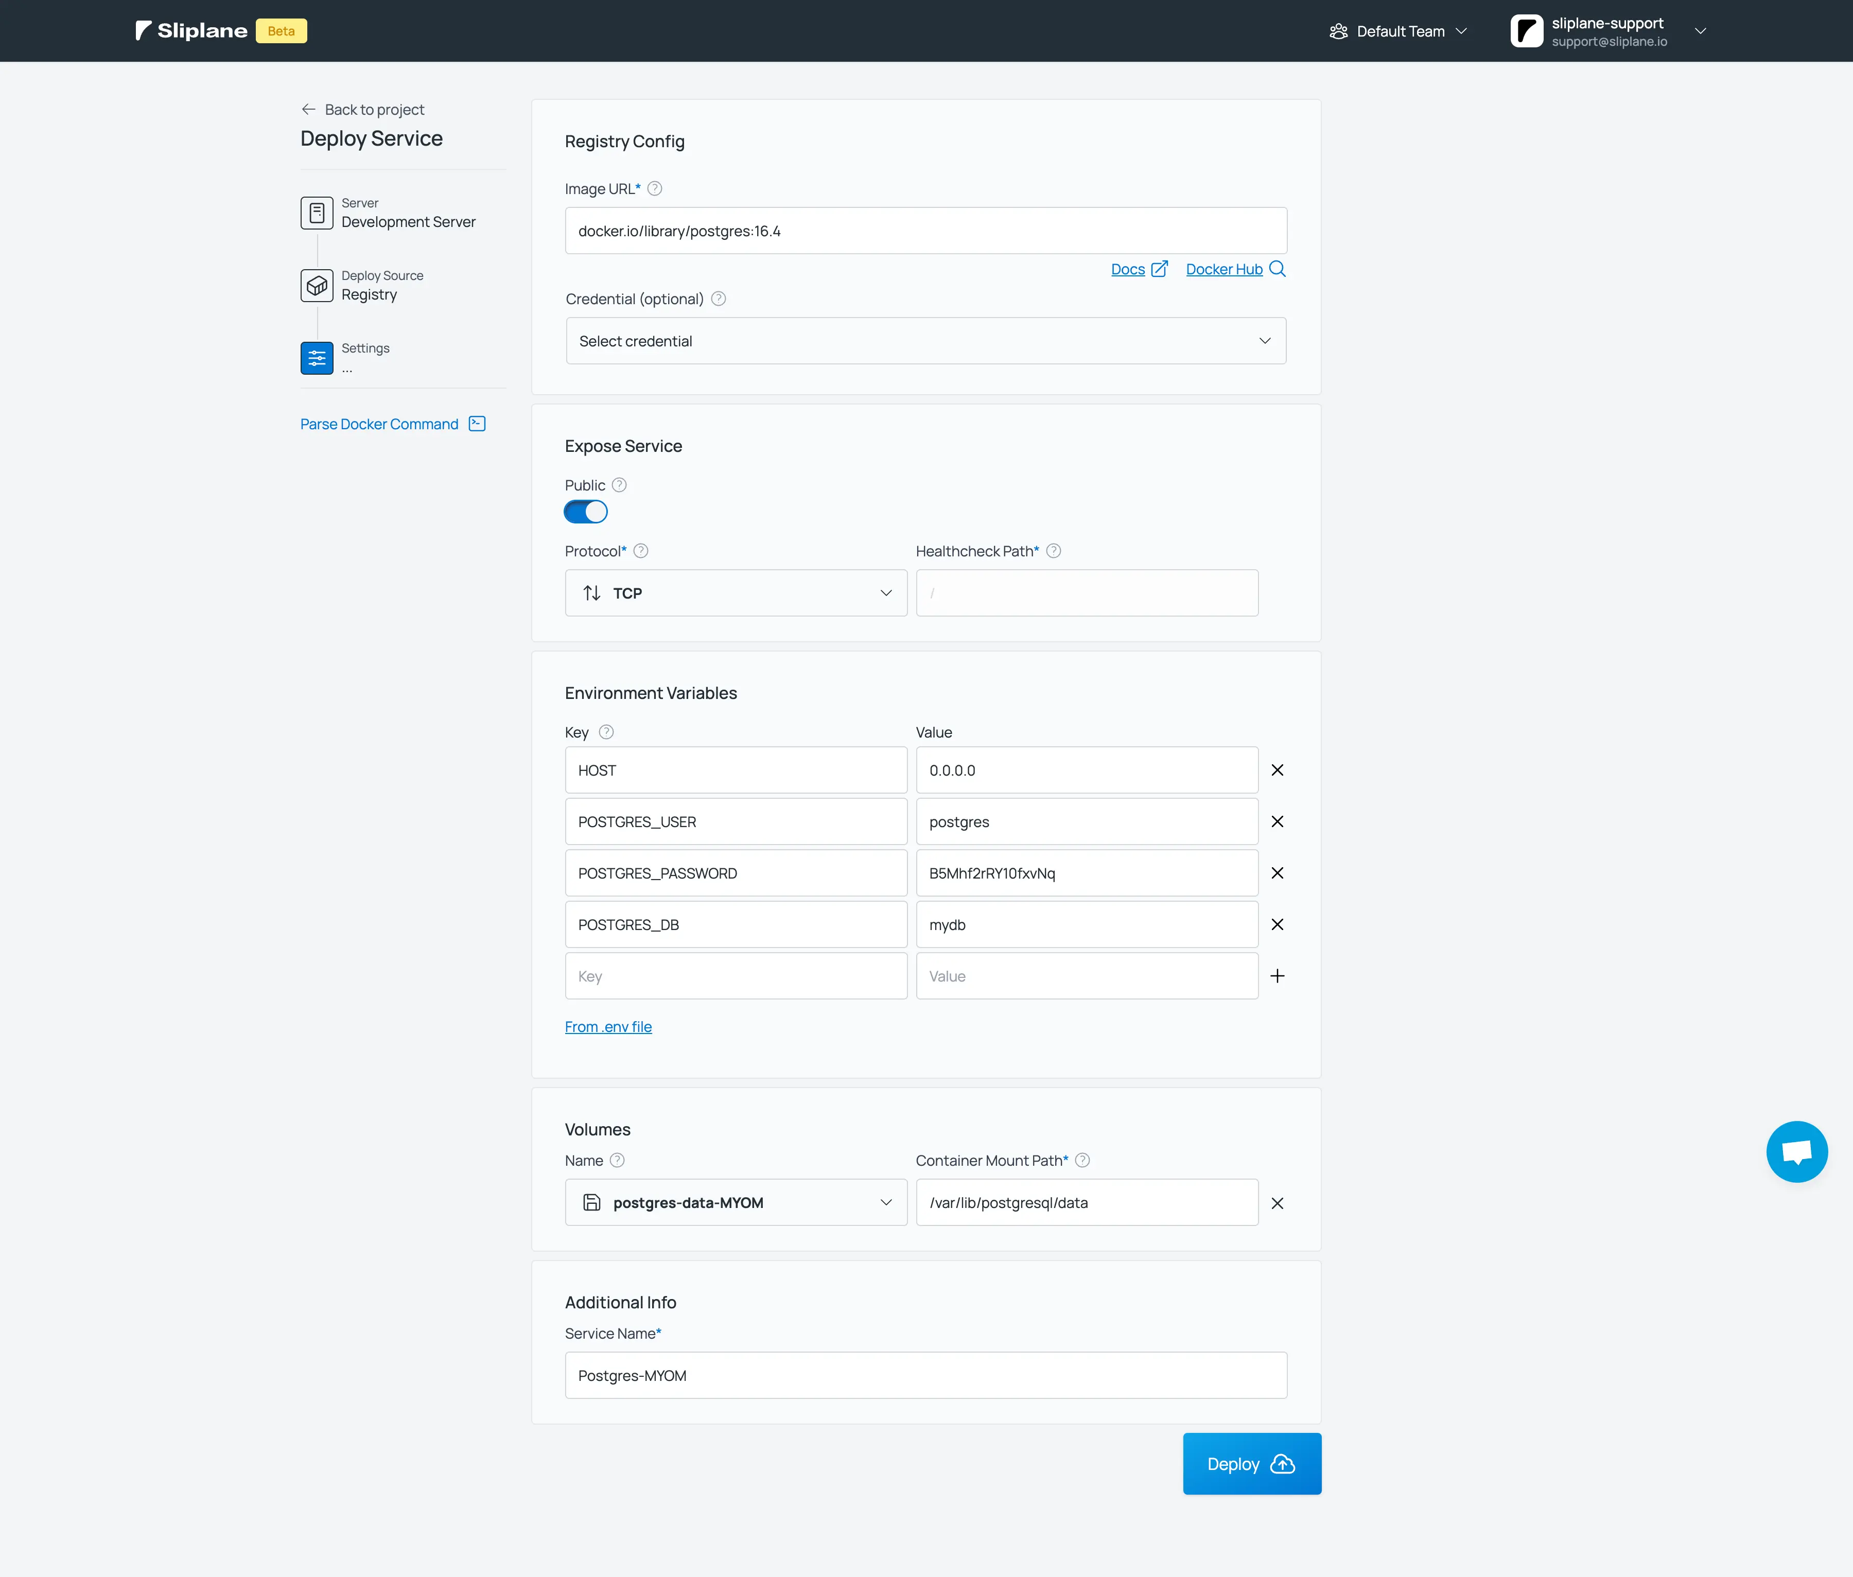Click the team people icon
This screenshot has width=1853, height=1577.
point(1338,31)
